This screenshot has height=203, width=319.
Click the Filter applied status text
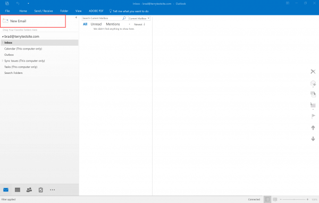(x=9, y=199)
